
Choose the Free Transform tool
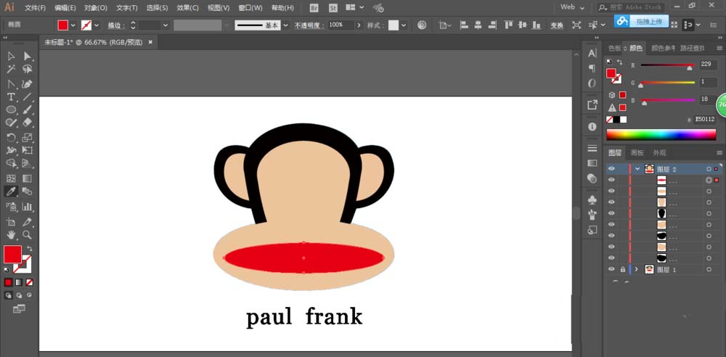point(28,150)
